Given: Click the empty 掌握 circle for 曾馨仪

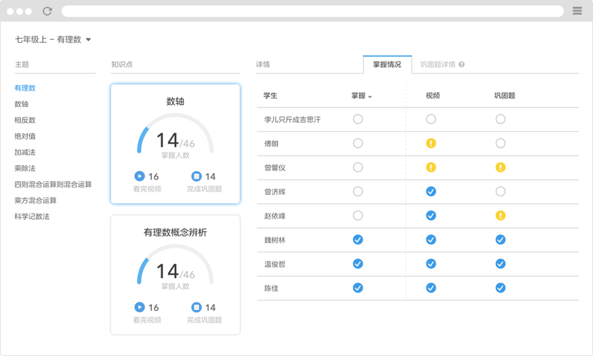Looking at the screenshot, I should pos(358,167).
